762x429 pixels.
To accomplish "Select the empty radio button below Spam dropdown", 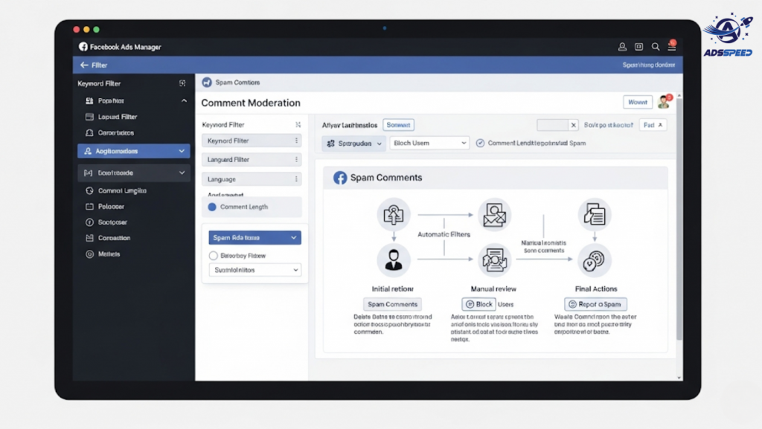I will click(213, 255).
